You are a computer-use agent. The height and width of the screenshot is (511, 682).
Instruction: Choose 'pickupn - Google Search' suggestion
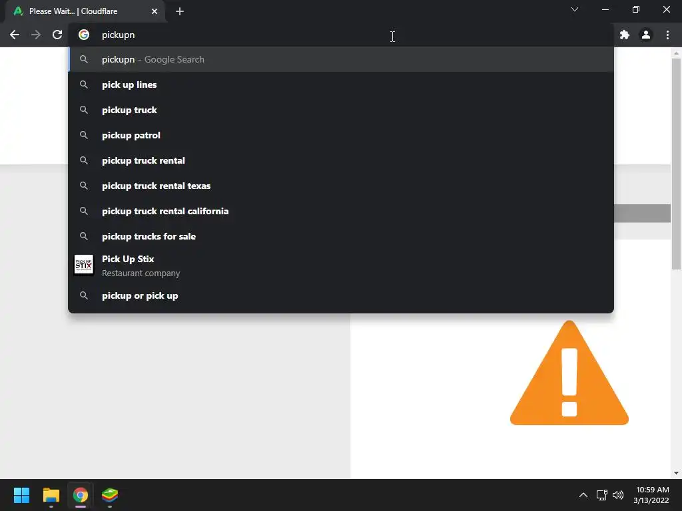(341, 59)
